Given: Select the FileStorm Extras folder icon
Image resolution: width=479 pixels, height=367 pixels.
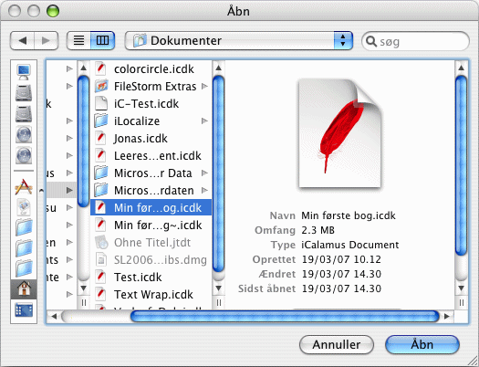Looking at the screenshot, I should tap(101, 86).
